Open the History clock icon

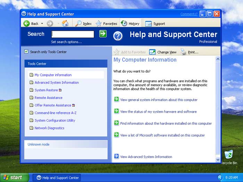point(124,24)
